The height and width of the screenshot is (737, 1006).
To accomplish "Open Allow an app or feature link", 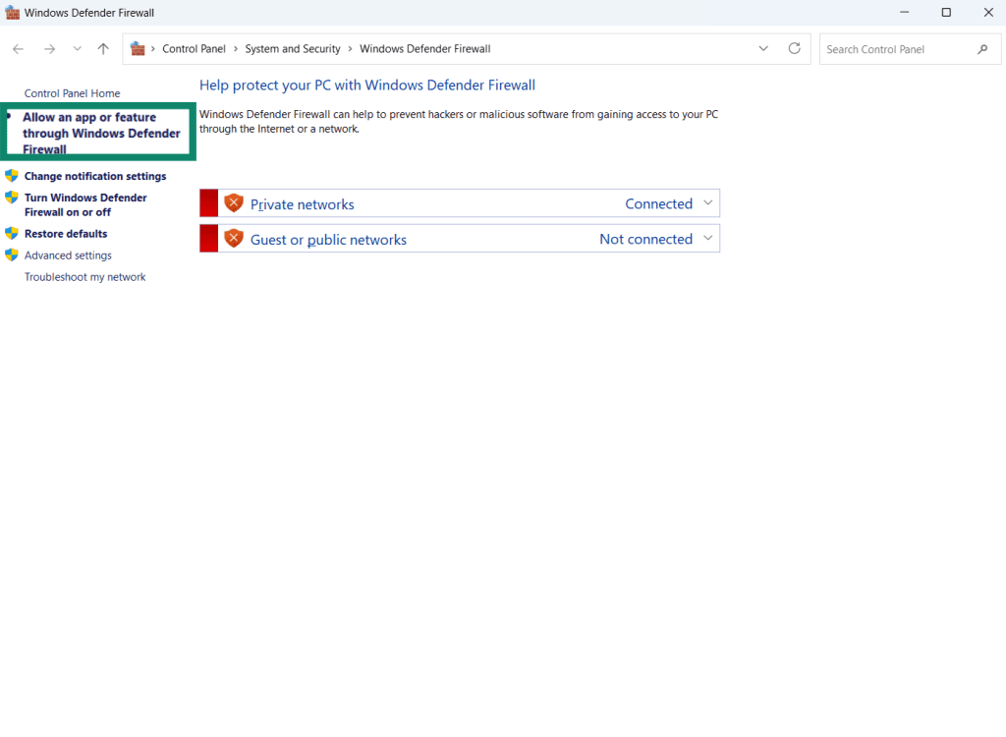I will click(101, 133).
